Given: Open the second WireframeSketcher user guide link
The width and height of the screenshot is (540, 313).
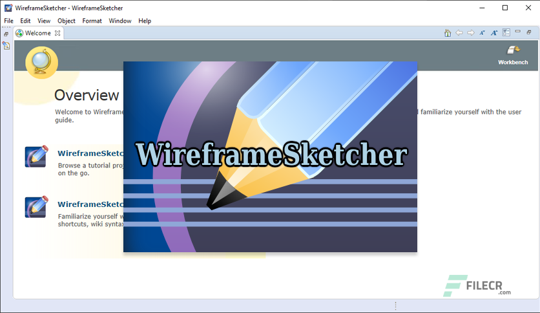Looking at the screenshot, I should point(90,204).
